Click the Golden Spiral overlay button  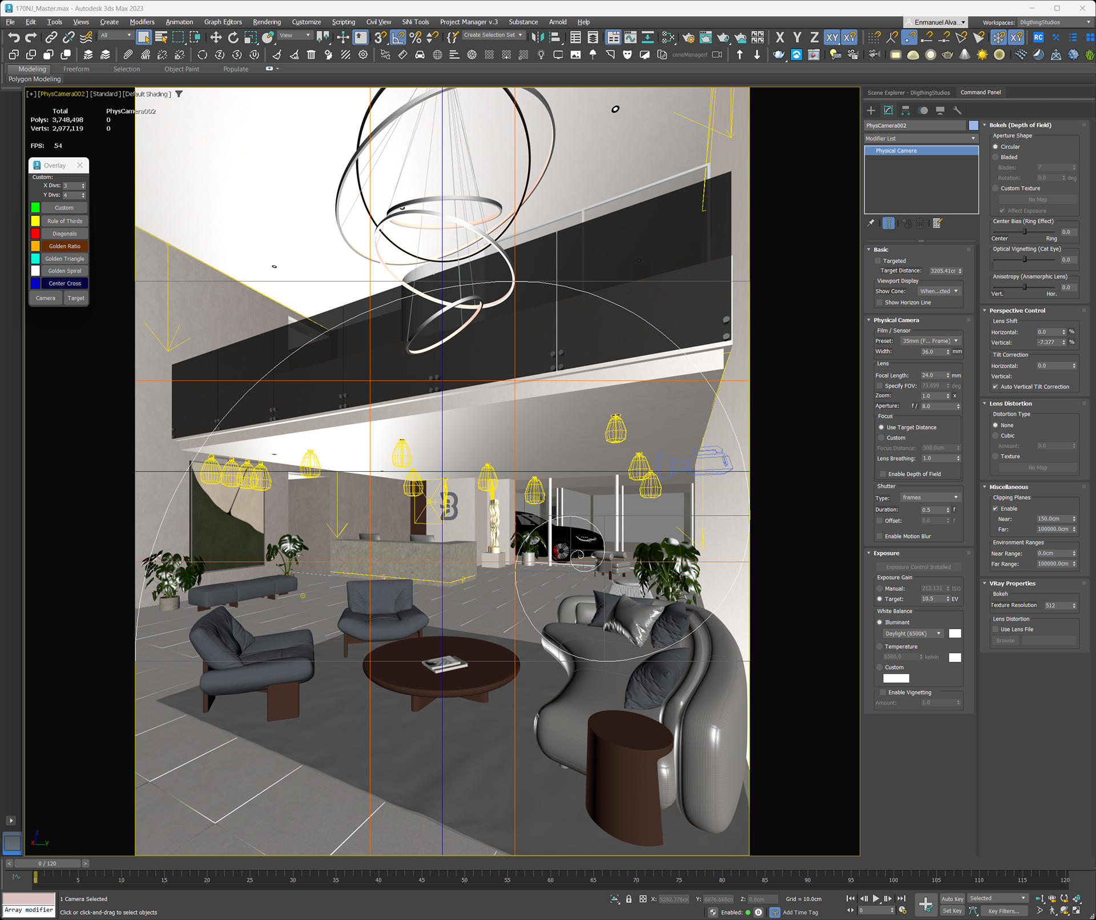(x=65, y=271)
